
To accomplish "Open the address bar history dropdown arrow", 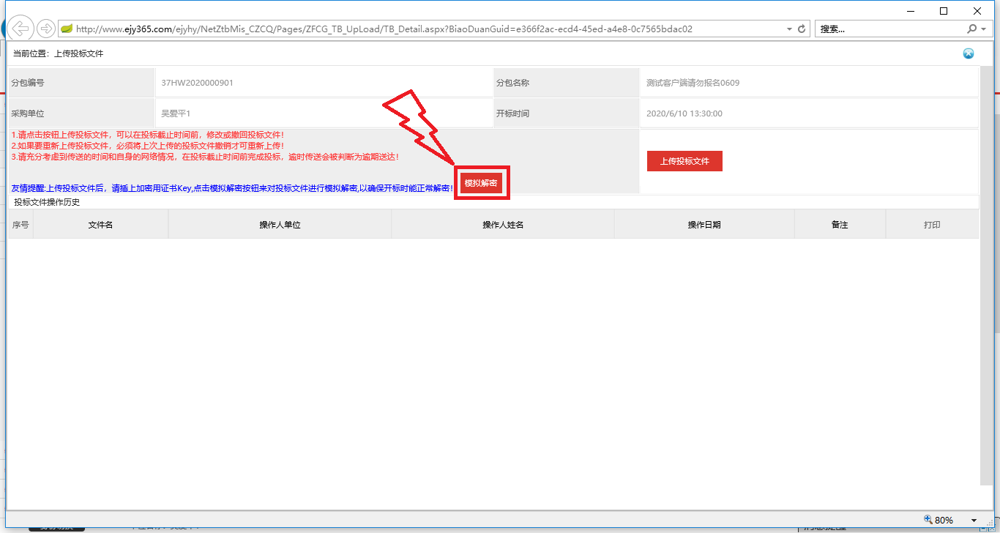I will (x=789, y=29).
